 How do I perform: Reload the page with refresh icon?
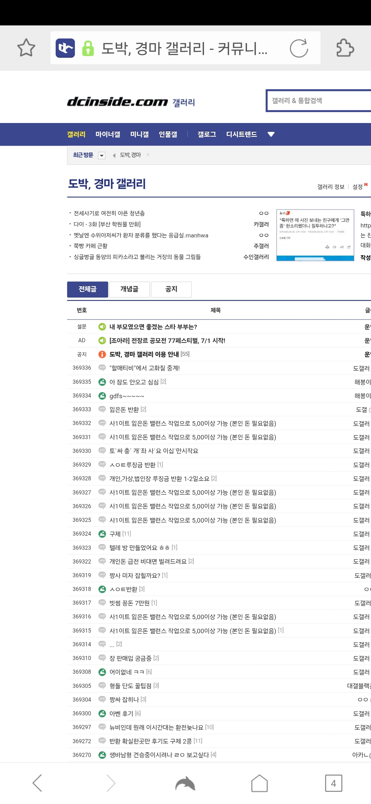[299, 48]
